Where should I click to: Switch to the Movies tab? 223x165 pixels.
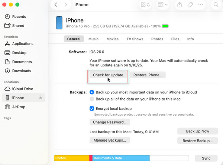pos(113,39)
